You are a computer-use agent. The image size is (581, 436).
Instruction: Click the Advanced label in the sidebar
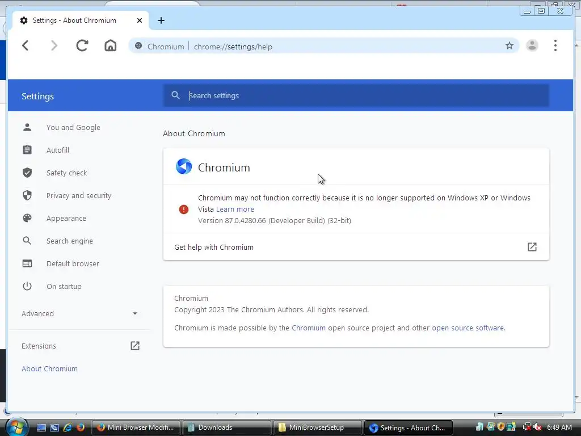pyautogui.click(x=38, y=313)
